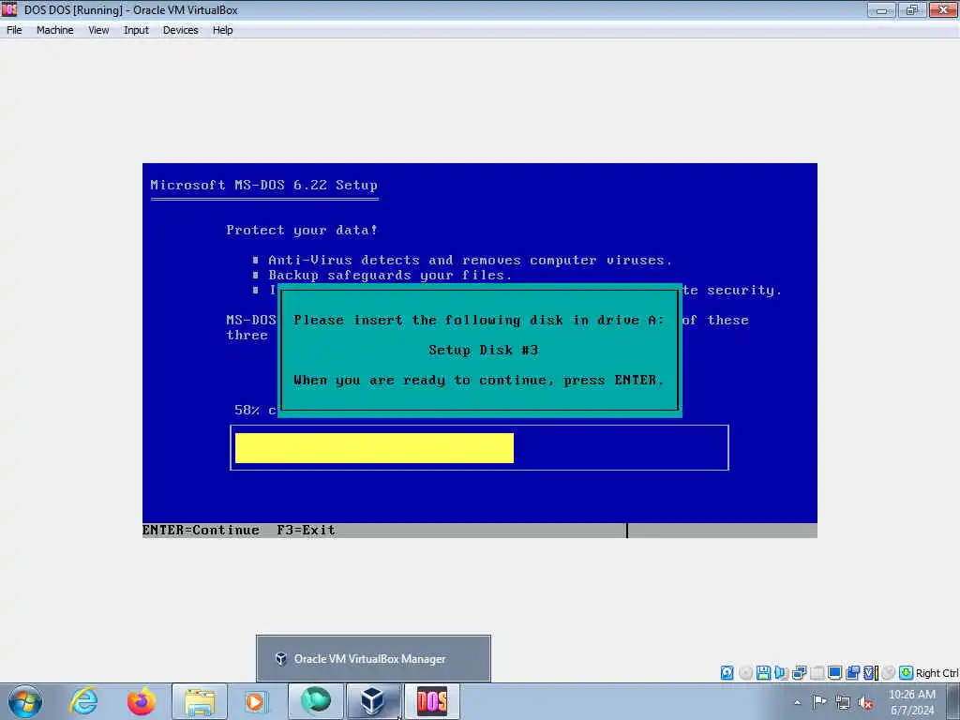Image resolution: width=960 pixels, height=720 pixels.
Task: Click the network tray icon
Action: click(843, 702)
